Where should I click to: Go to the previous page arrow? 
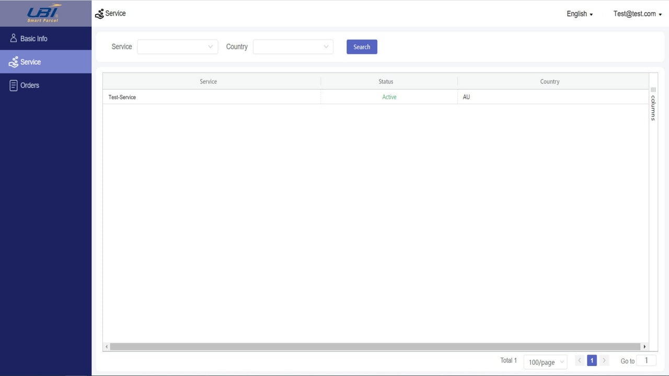pos(580,360)
